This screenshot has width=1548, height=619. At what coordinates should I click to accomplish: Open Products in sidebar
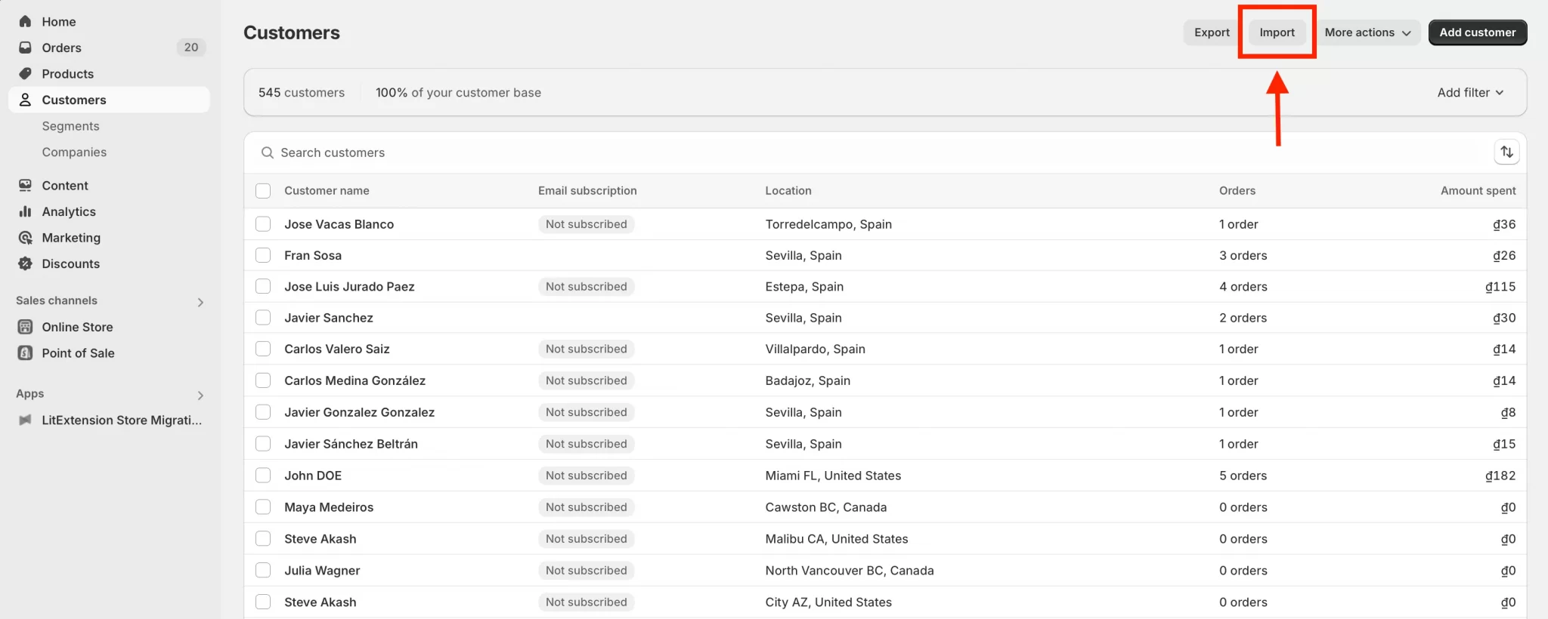[x=68, y=73]
